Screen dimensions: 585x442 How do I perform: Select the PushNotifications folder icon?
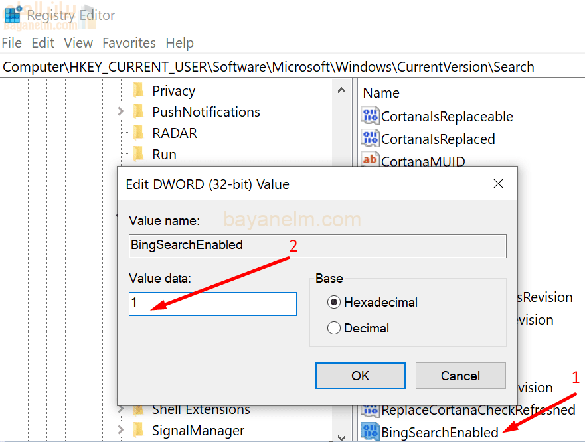click(x=138, y=111)
